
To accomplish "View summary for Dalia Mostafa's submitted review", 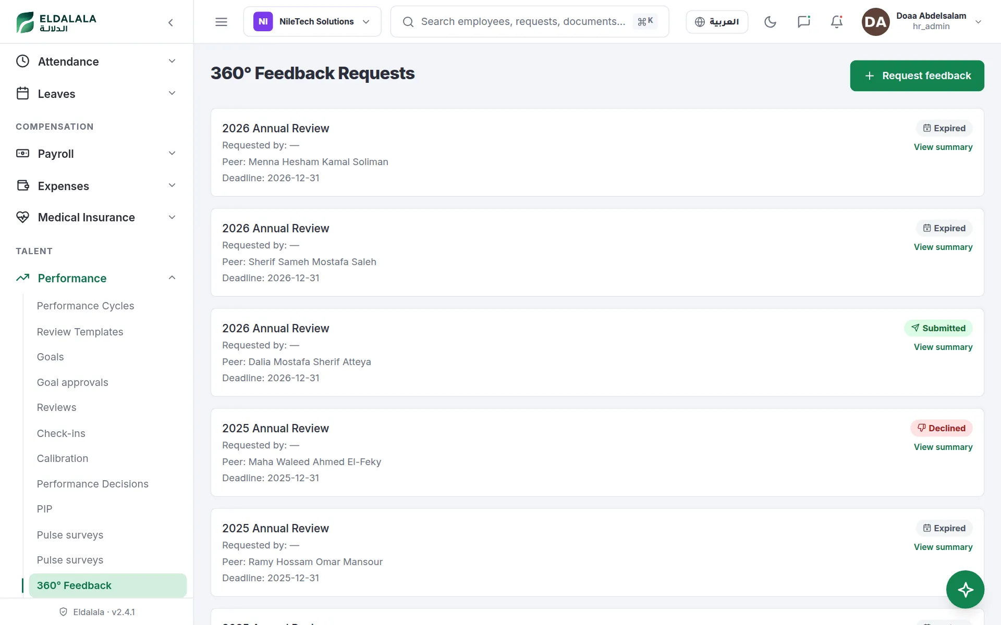I will coord(943,347).
